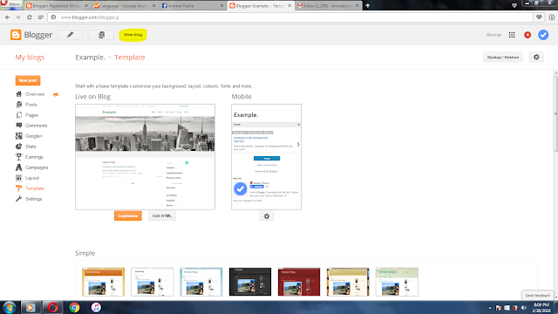Open the media player taskbar icon
Image resolution: width=558 pixels, height=314 pixels.
pyautogui.click(x=31, y=308)
